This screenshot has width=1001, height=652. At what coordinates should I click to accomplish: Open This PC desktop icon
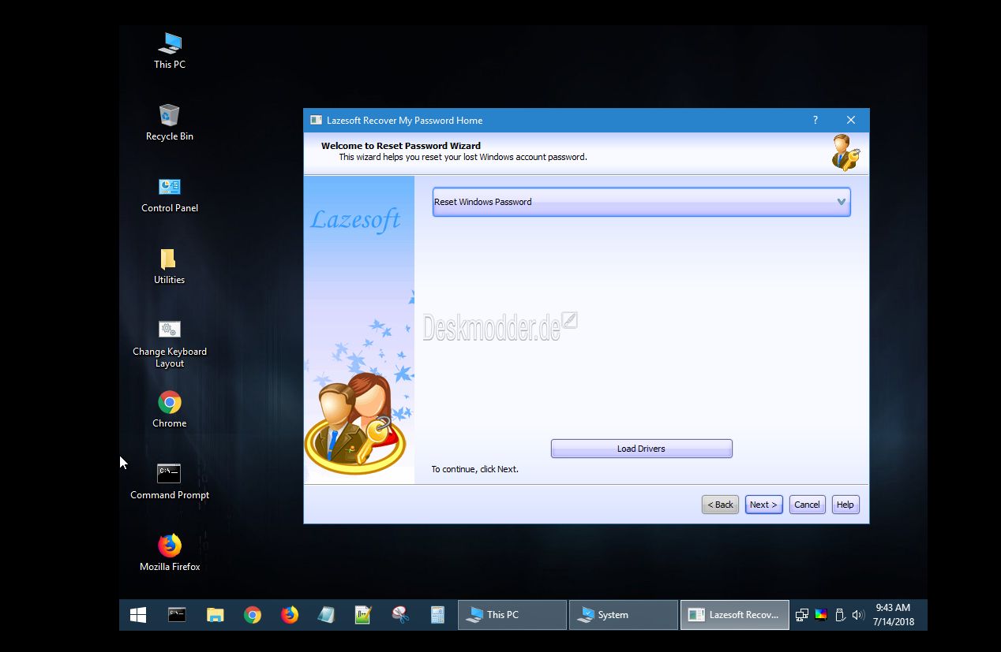[170, 50]
